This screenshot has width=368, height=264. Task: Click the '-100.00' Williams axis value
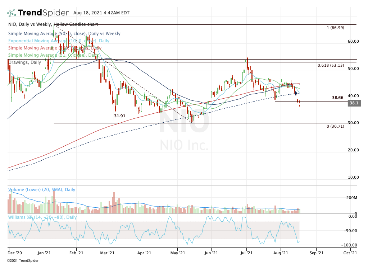tap(349, 245)
